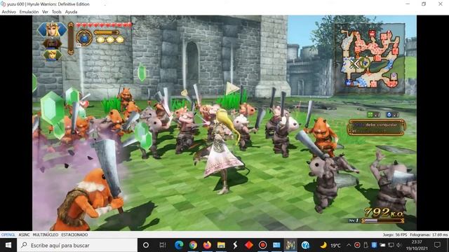This screenshot has width=449, height=252.
Task: Click the yellow special attack gauge
Action: (106, 33)
